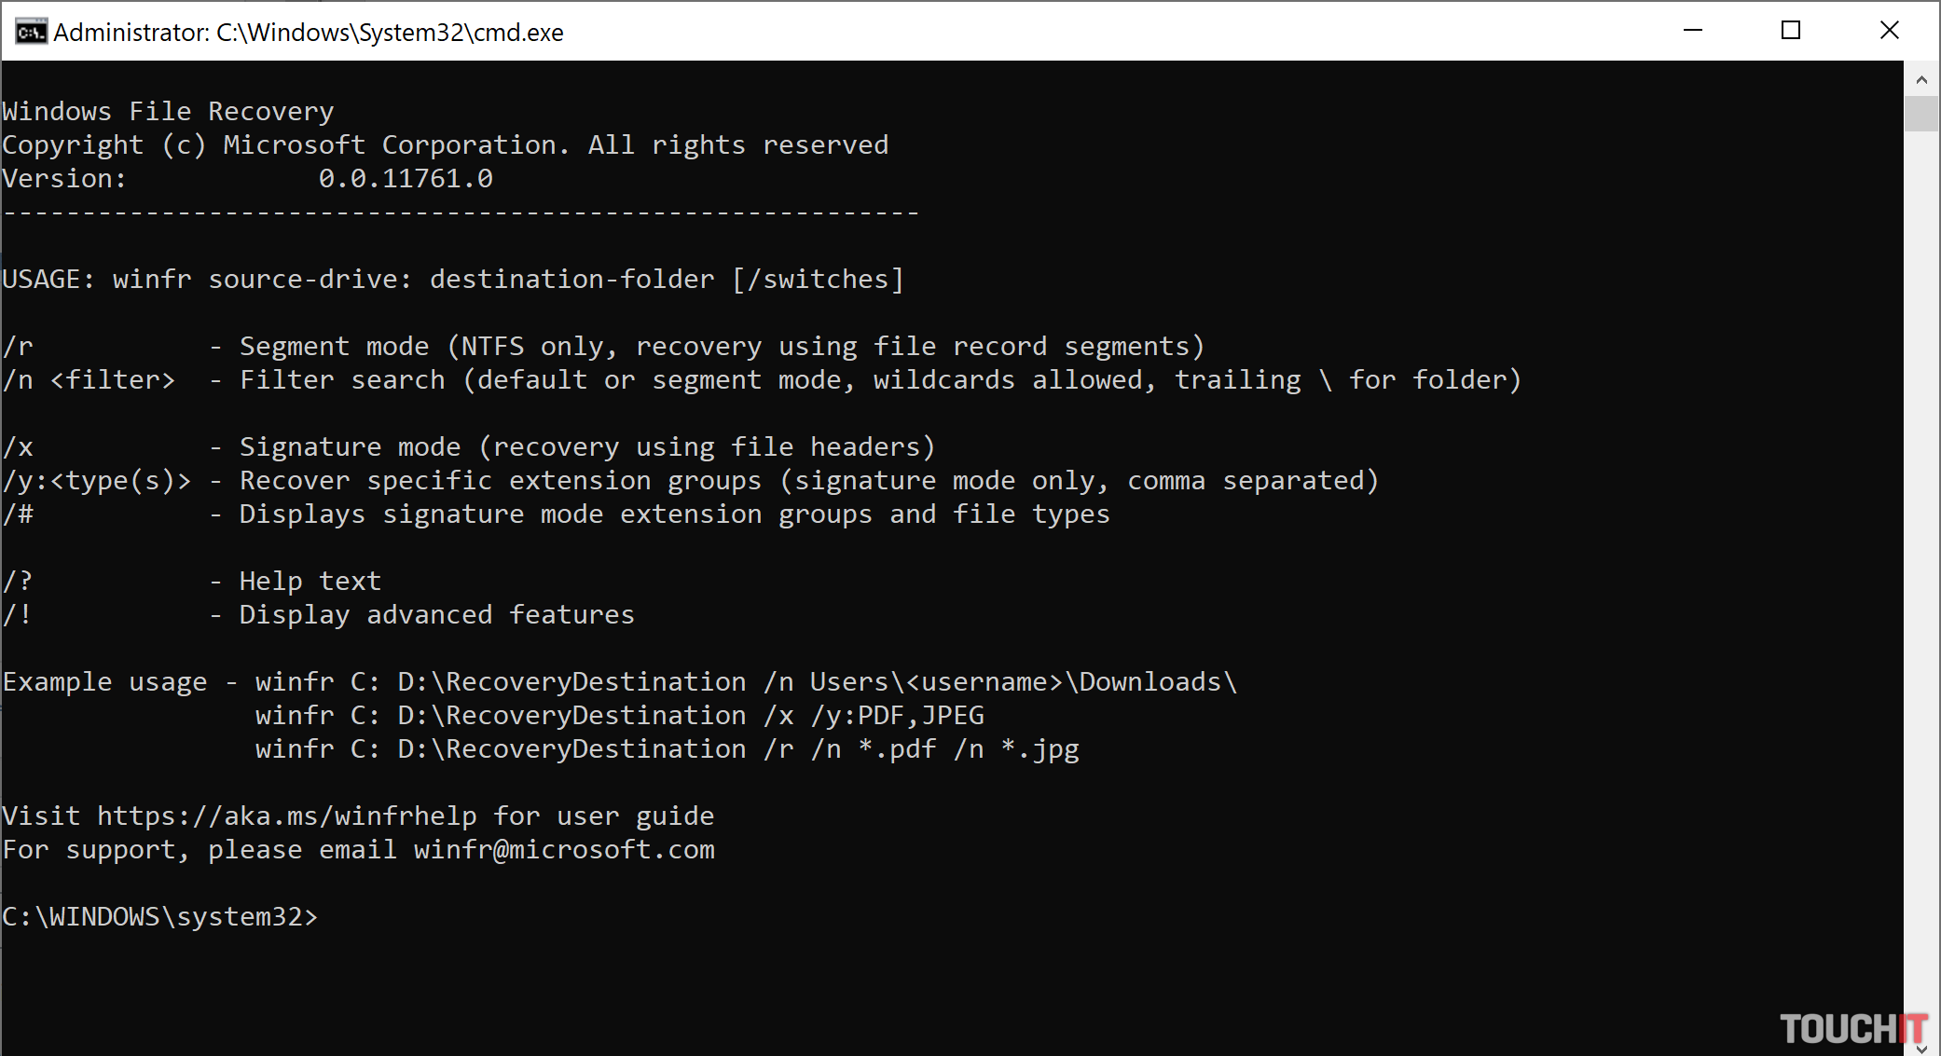This screenshot has width=1941, height=1056.
Task: Click the TOUCHIT watermark logo
Action: coord(1852,1029)
